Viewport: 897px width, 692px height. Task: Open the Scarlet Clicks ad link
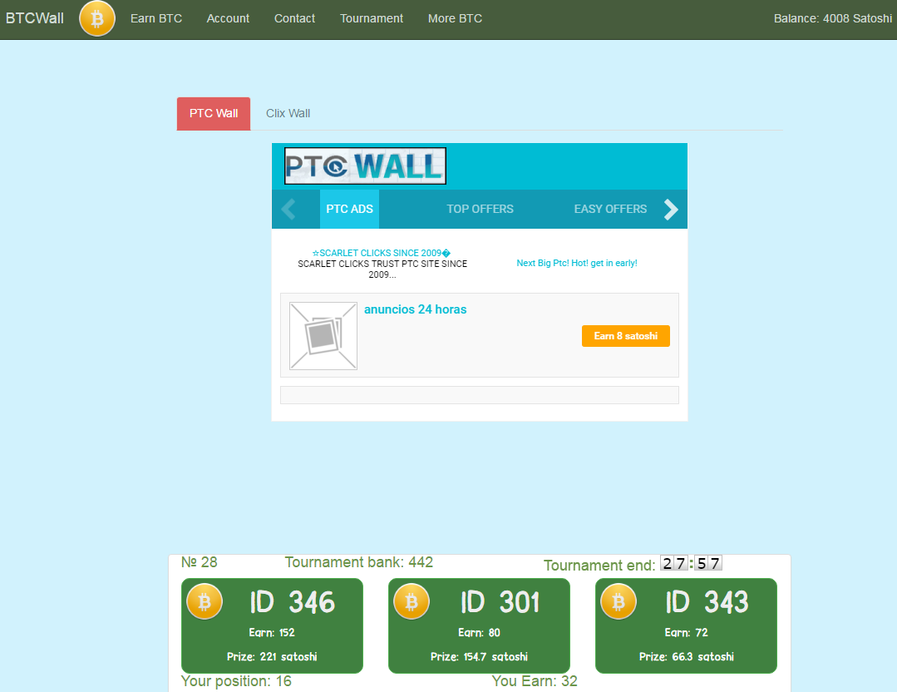[x=382, y=253]
